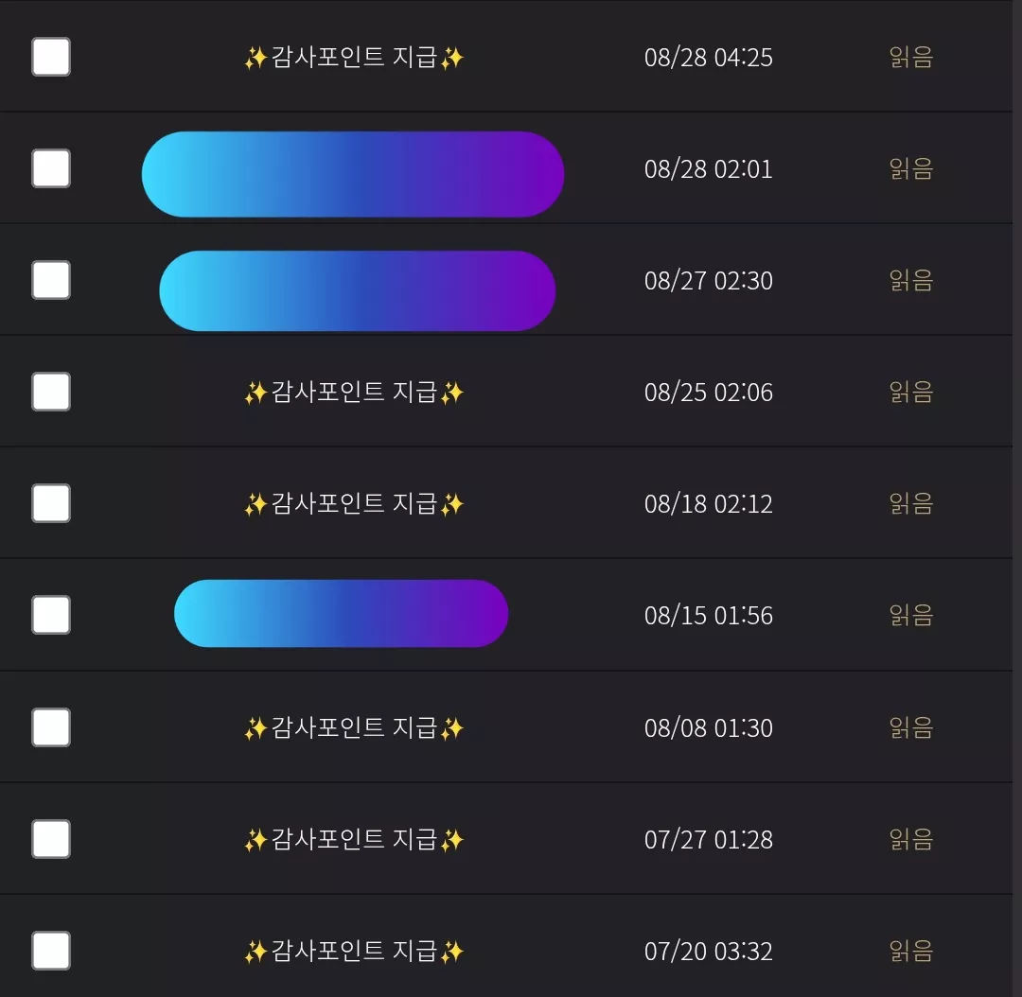Tick the checkbox for the 08/27 02:30 row
Screen dimensions: 1022x997
[51, 280]
